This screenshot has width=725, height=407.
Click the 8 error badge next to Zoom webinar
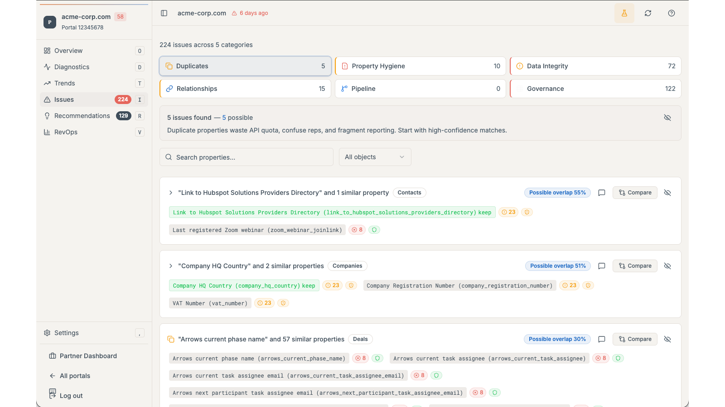click(x=357, y=230)
